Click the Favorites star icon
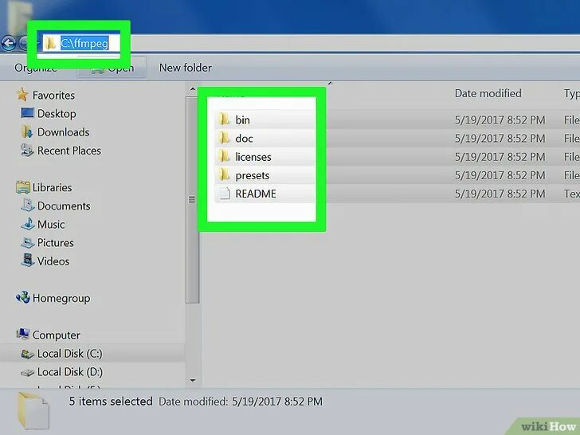Screen dimensions: 580x435 [22, 95]
